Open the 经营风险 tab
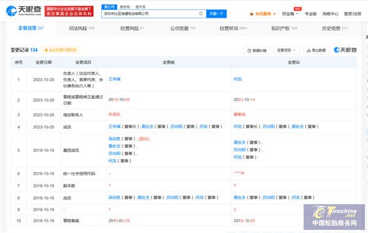 pos(132,28)
